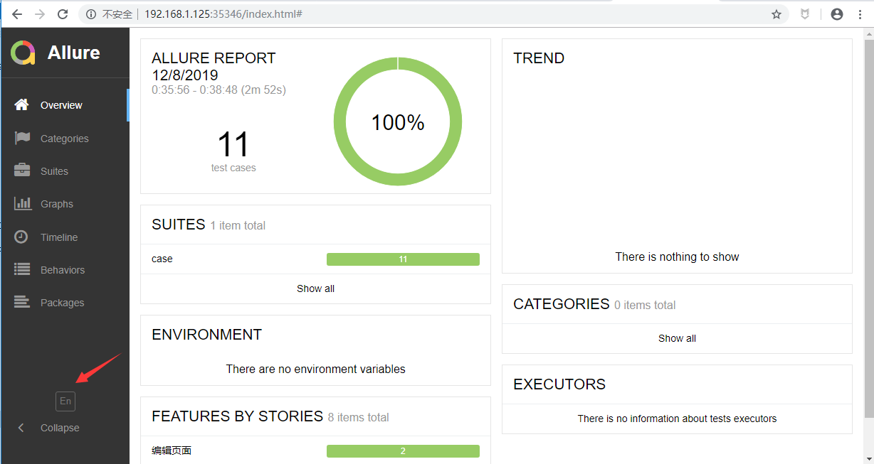This screenshot has height=464, width=874.
Task: Click the ALLURE REPORT 12/8/2019 title
Action: [x=214, y=66]
